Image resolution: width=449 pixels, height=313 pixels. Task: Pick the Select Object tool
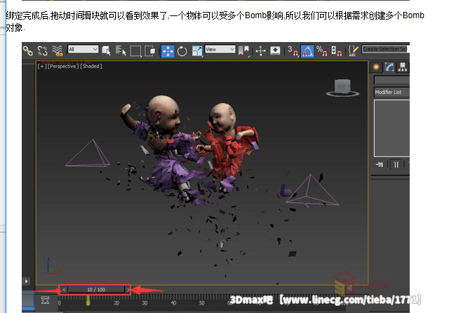[106, 51]
